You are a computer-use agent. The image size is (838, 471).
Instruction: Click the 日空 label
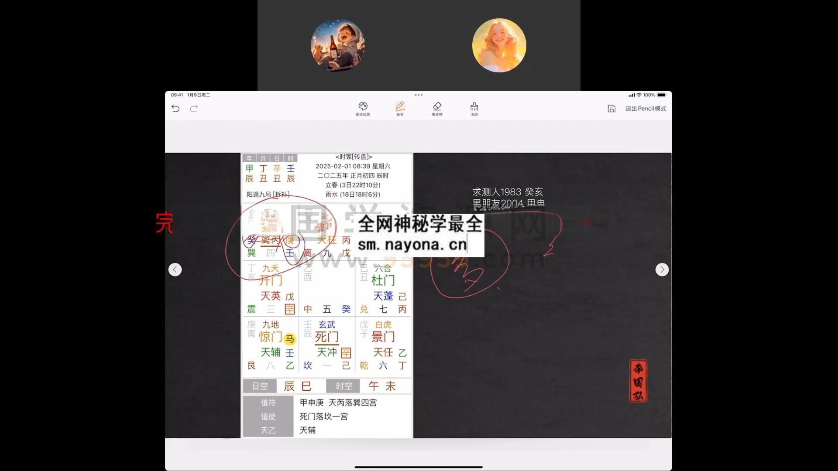pyautogui.click(x=260, y=386)
